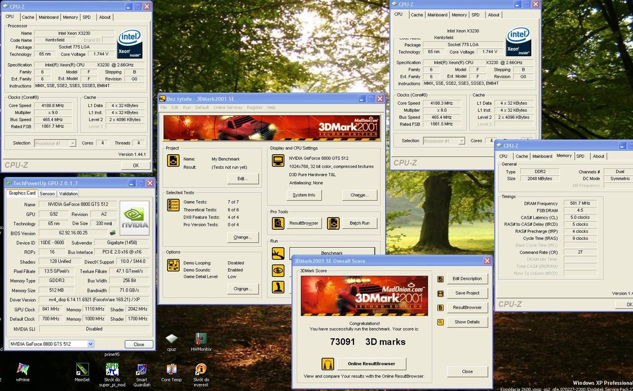Click the Benchmark run icon

[278, 253]
